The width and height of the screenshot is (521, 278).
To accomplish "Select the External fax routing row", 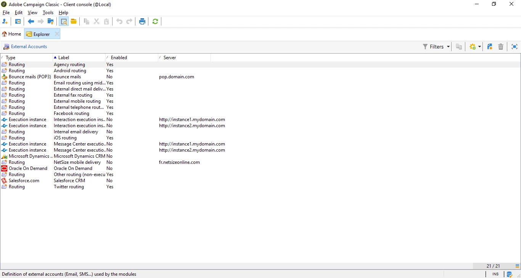I will pyautogui.click(x=260, y=95).
